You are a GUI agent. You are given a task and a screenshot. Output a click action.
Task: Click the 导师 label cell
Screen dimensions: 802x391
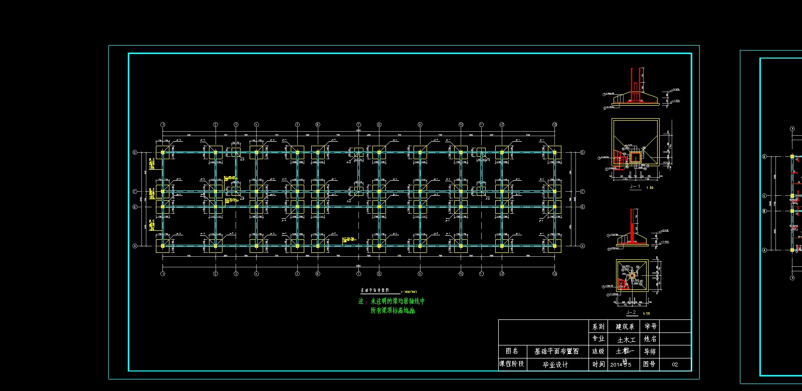point(650,351)
